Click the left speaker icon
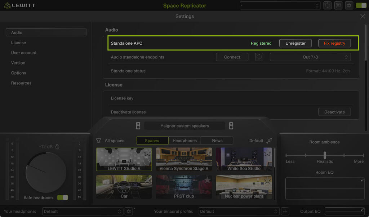The width and height of the screenshot is (369, 217). [138, 126]
